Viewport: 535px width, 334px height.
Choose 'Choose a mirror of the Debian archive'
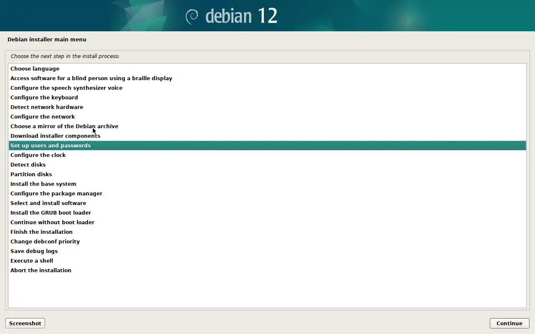pyautogui.click(x=267, y=126)
